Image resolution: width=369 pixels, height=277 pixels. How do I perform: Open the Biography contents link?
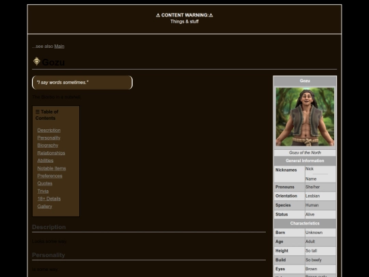click(x=48, y=145)
